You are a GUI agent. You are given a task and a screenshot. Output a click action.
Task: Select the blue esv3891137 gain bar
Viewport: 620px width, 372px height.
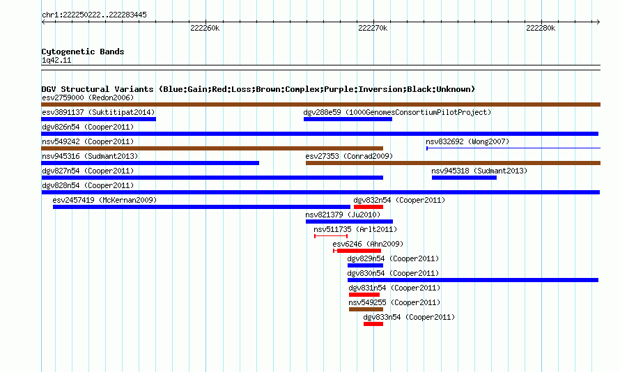[98, 119]
